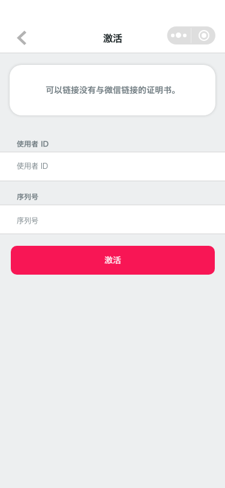Tap the 激活 page title in header

tap(113, 38)
